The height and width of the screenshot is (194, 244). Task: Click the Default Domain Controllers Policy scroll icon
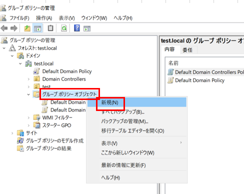(x=170, y=72)
